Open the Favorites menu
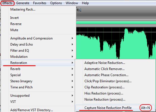 coord(40,3)
